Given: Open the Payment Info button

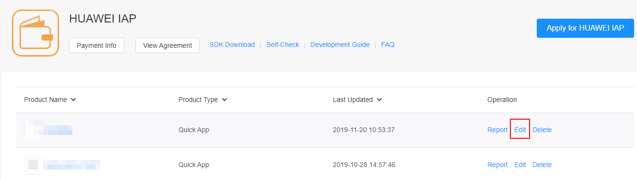Looking at the screenshot, I should pyautogui.click(x=96, y=45).
